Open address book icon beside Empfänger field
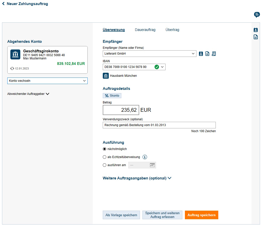The width and height of the screenshot is (261, 225). 201,54
